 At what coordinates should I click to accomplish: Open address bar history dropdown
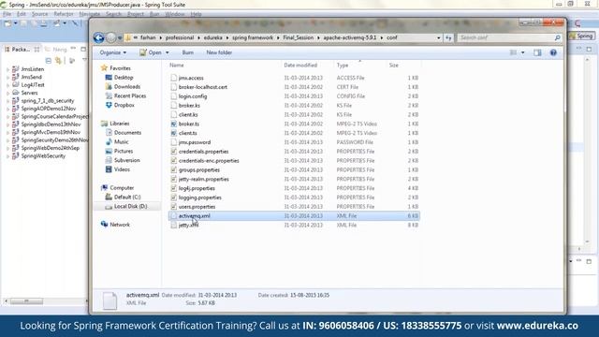438,37
